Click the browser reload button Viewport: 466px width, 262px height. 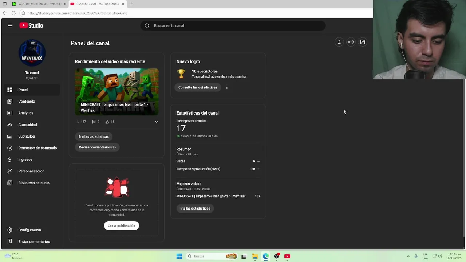[13, 13]
